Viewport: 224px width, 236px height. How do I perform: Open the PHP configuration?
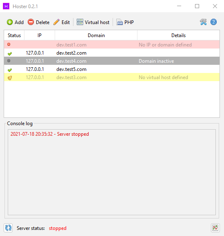click(125, 22)
